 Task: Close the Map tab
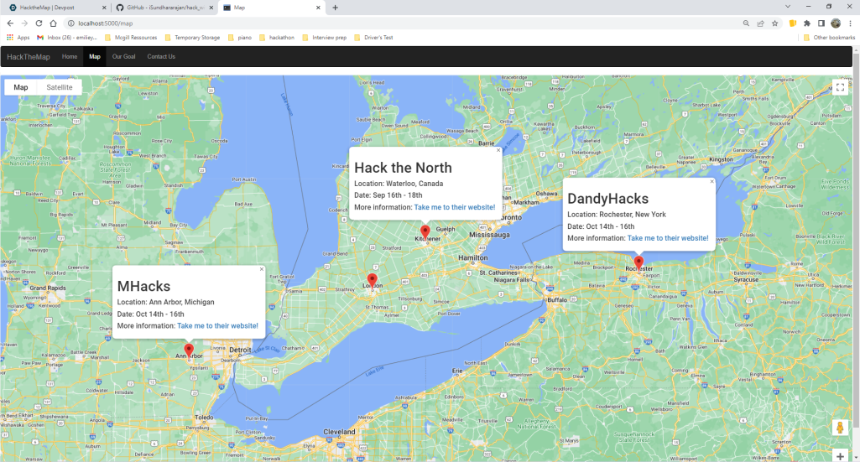pos(318,8)
